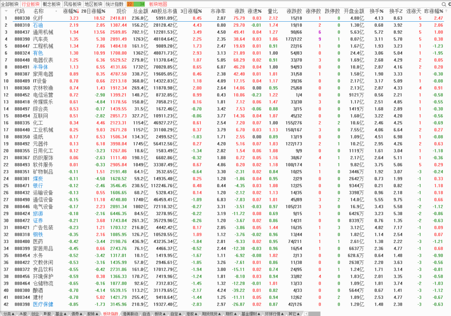
Task: Sort by the 涨幅% column header
Action: [x=70, y=11]
